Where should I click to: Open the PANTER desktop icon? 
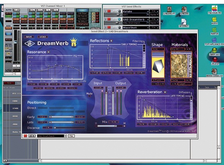coord(215,30)
